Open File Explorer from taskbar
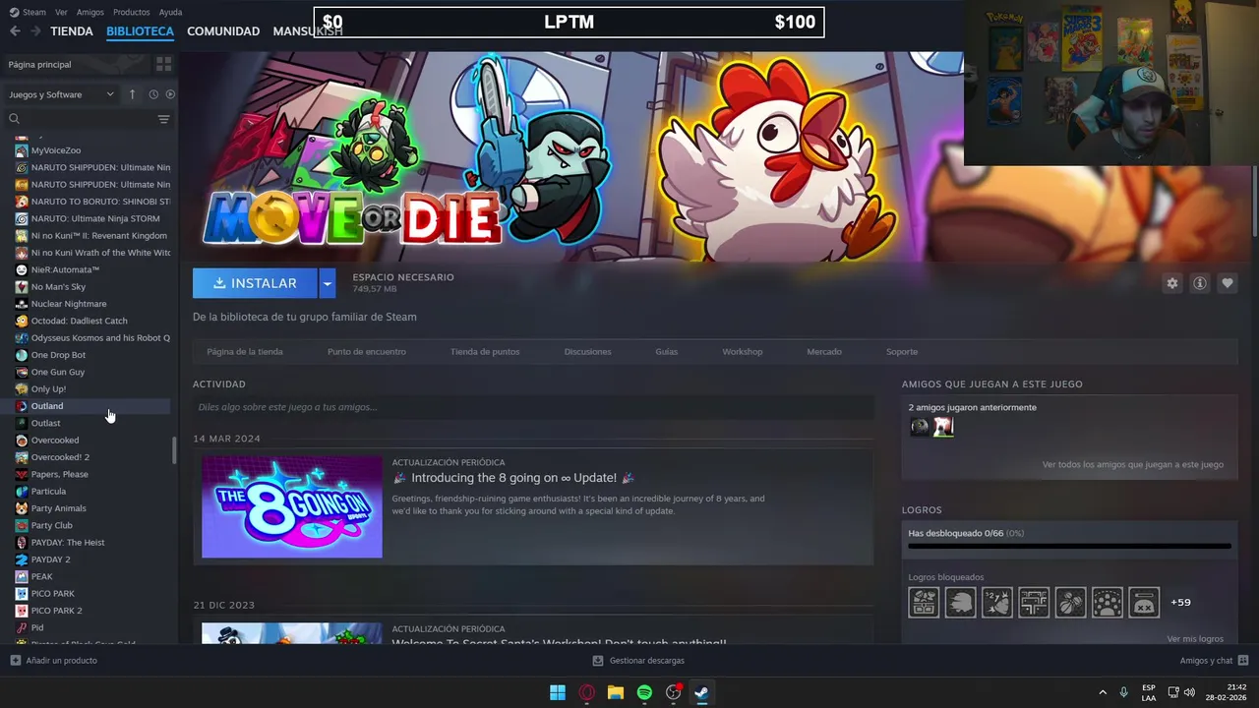 pos(616,692)
